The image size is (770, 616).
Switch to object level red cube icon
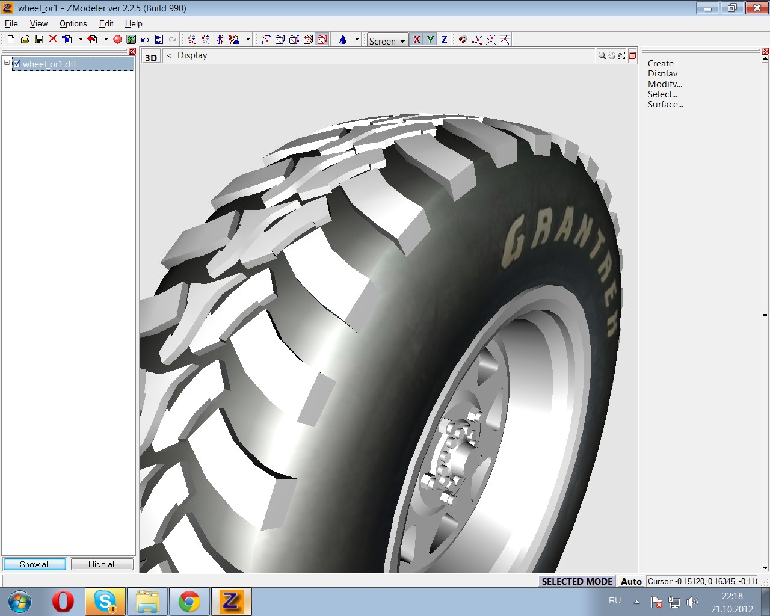point(322,40)
